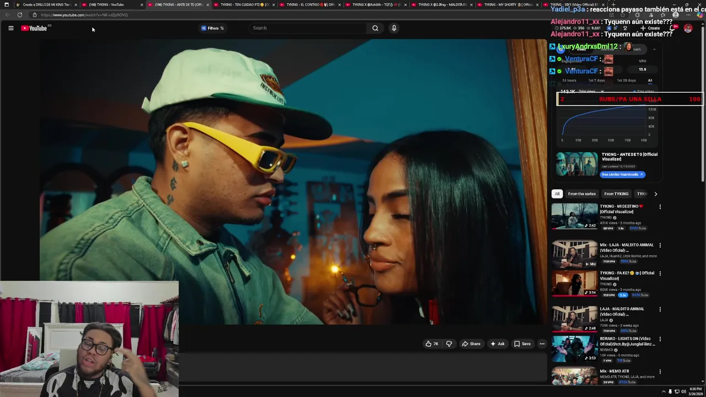This screenshot has width=706, height=397.
Task: Like the video (7K thumbs up)
Action: [x=431, y=344]
